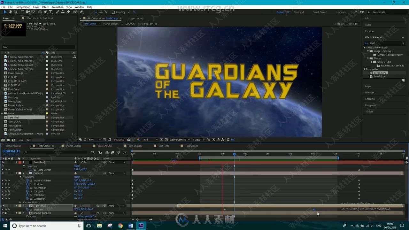Create a new composition from Project panel footer
This screenshot has width=409, height=230.
click(x=13, y=140)
